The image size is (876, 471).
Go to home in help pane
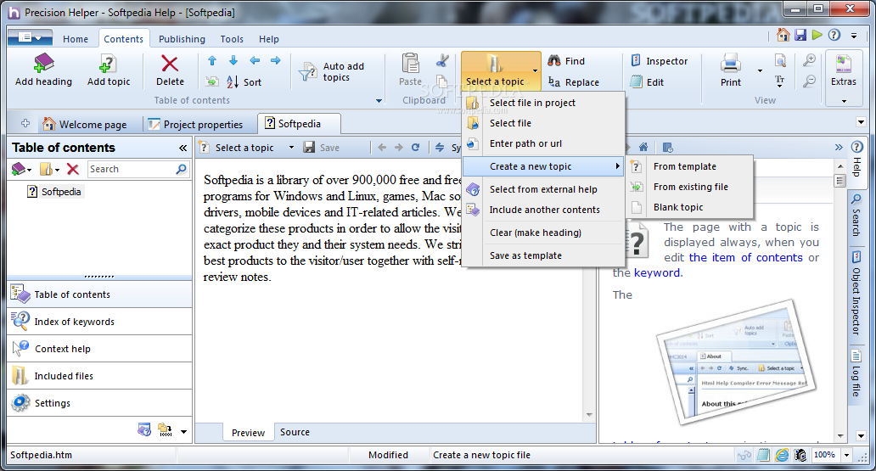coord(643,148)
